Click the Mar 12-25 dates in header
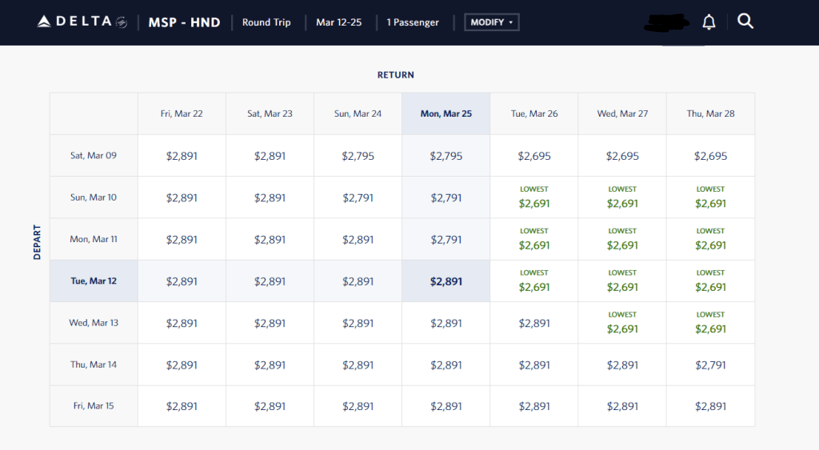Viewport: 819px width, 450px height. pyautogui.click(x=338, y=22)
